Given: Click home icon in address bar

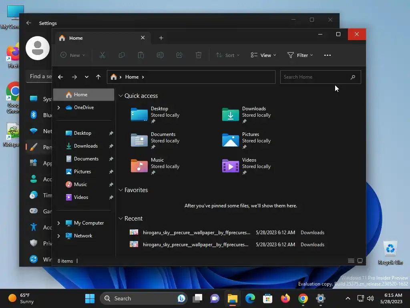Looking at the screenshot, I should click(113, 77).
